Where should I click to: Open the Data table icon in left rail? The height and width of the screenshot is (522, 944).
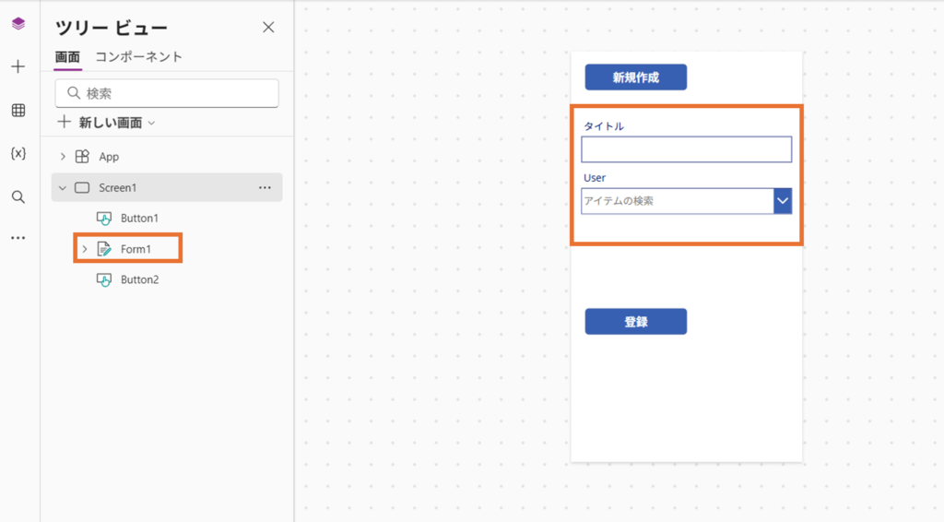coord(18,111)
